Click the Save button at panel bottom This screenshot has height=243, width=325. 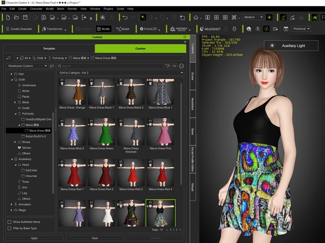pyautogui.click(x=95, y=238)
